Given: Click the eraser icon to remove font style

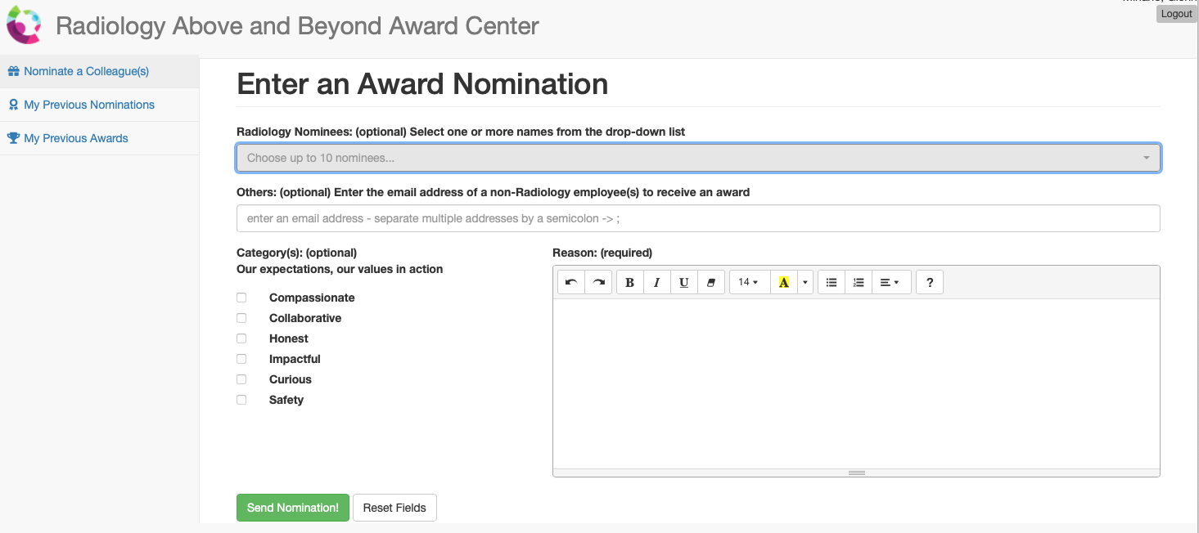Looking at the screenshot, I should tap(710, 282).
